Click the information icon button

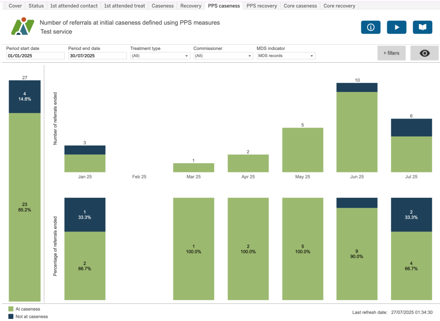[371, 27]
